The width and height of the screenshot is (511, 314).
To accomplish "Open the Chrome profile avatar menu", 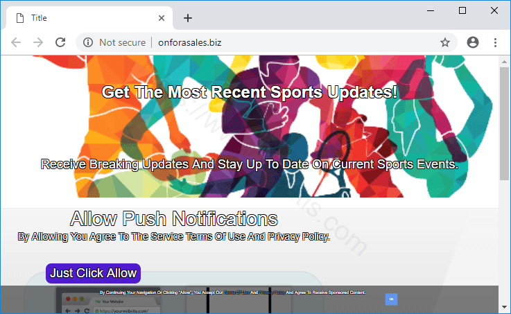I will [473, 42].
